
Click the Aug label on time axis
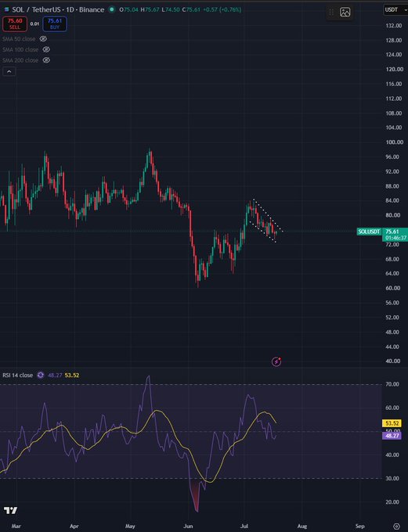tap(302, 527)
